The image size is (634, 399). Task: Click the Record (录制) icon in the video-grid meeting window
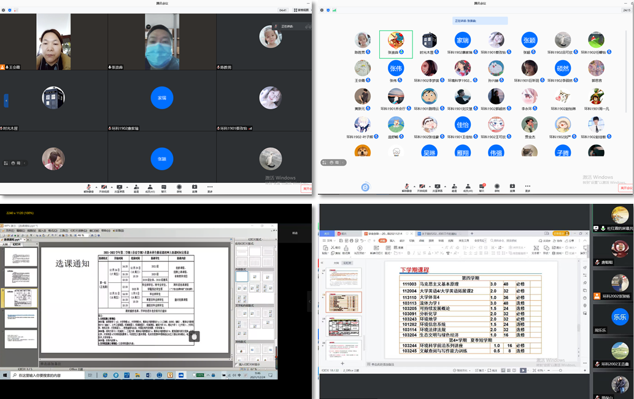click(x=179, y=187)
